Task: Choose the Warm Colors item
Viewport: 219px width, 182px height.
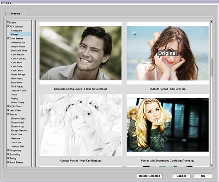Action: [x=18, y=103]
